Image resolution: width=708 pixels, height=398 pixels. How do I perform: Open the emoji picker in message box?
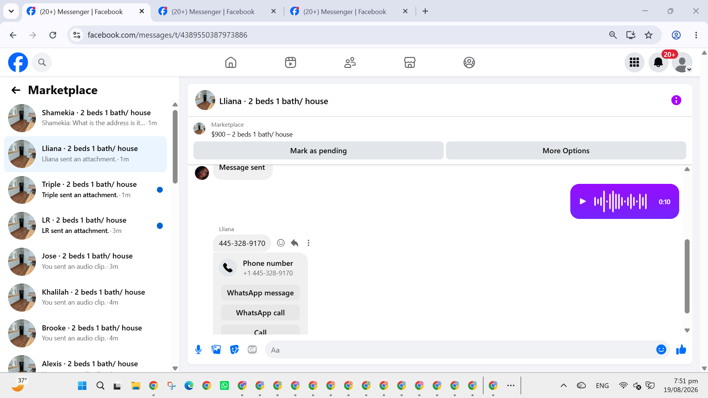[661, 350]
